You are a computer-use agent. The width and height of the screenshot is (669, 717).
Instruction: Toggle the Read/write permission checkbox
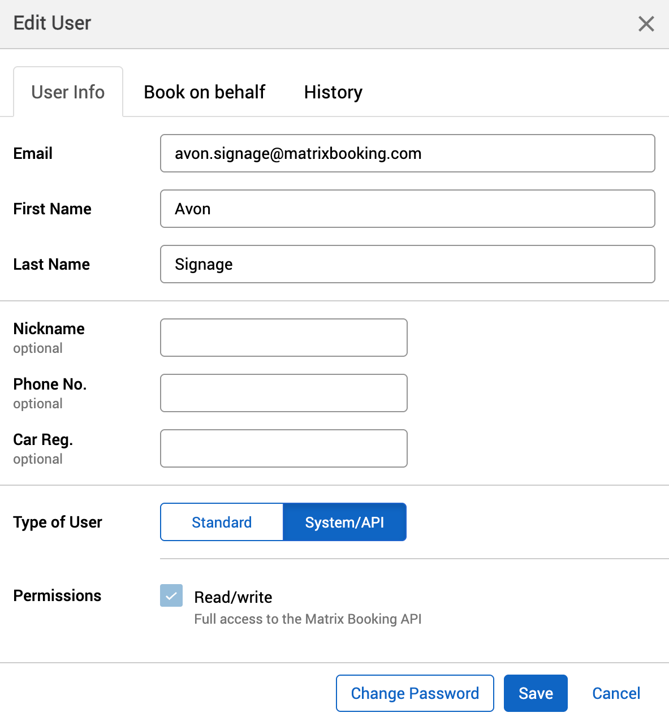coord(171,595)
